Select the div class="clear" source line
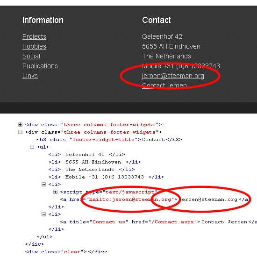The width and height of the screenshot is (257, 257). pyautogui.click(x=66, y=252)
